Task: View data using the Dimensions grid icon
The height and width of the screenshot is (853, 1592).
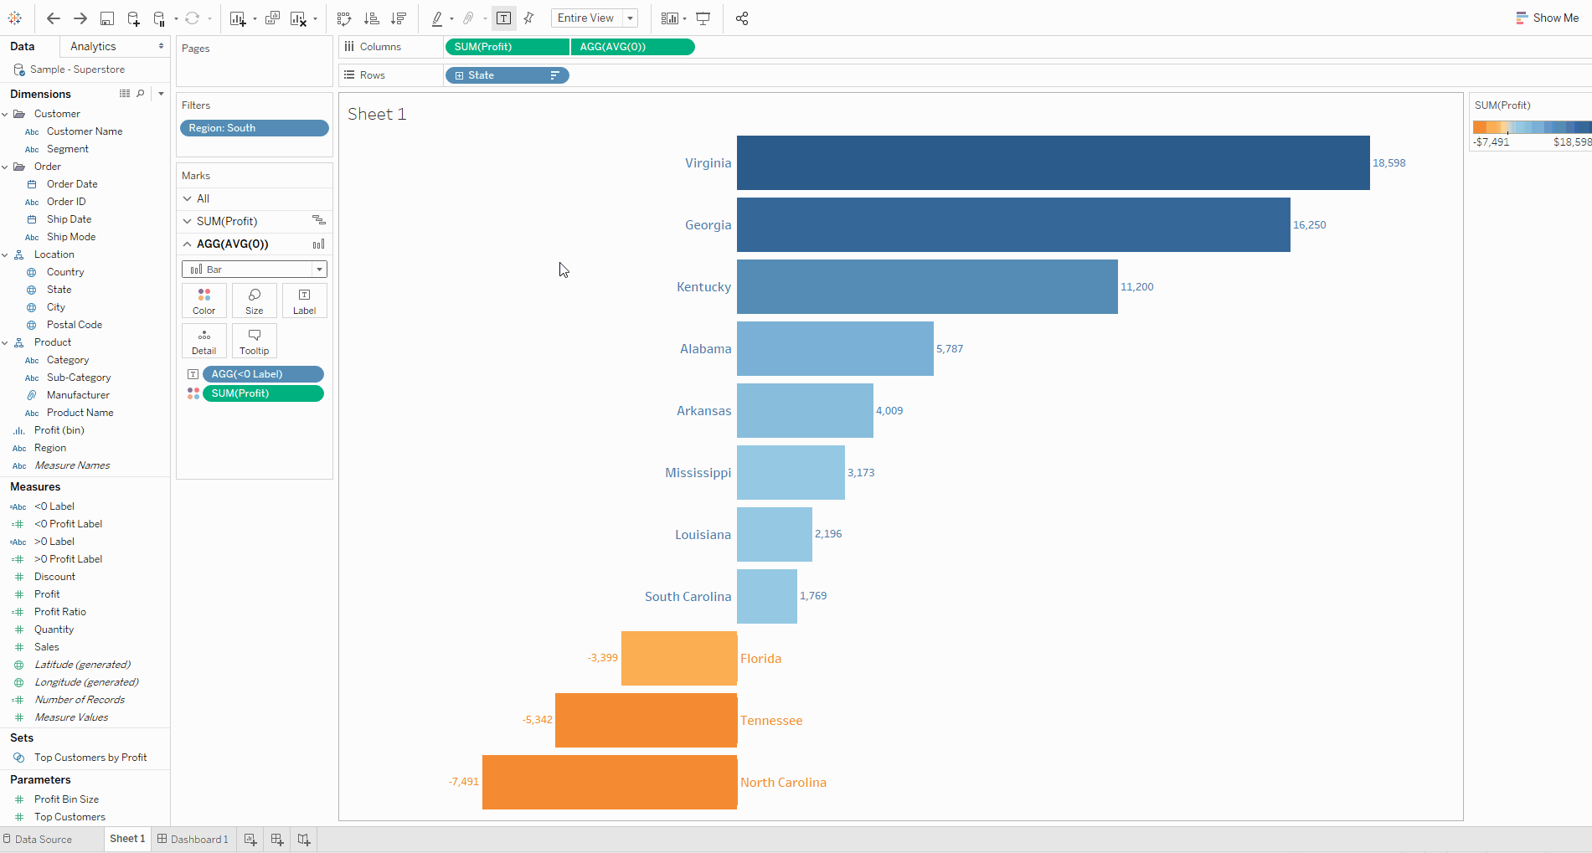Action: 125,94
